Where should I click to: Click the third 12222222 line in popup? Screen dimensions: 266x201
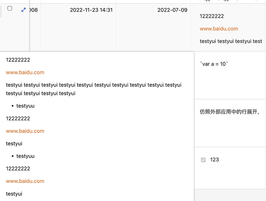click(18, 168)
